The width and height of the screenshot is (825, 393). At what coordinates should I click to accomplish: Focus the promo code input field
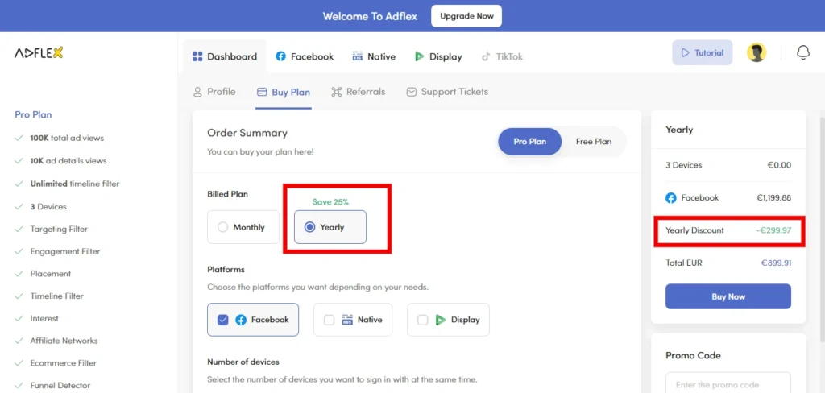(728, 383)
